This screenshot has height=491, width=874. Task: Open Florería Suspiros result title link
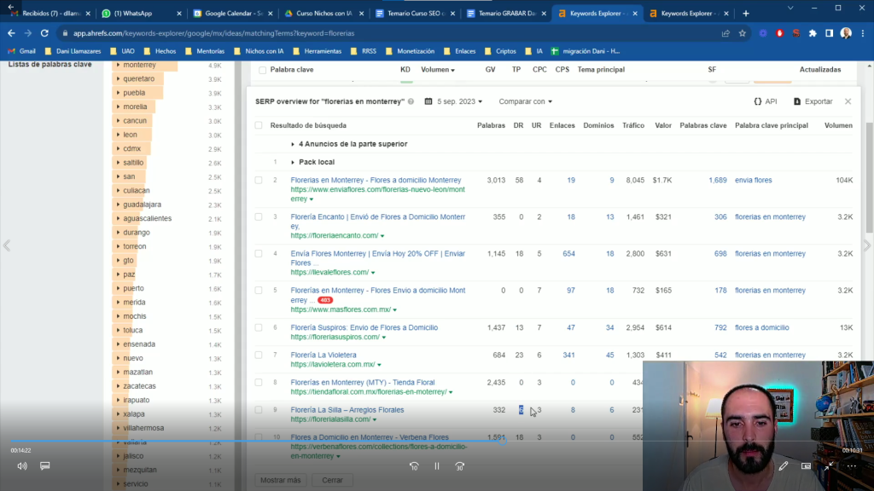pyautogui.click(x=364, y=327)
